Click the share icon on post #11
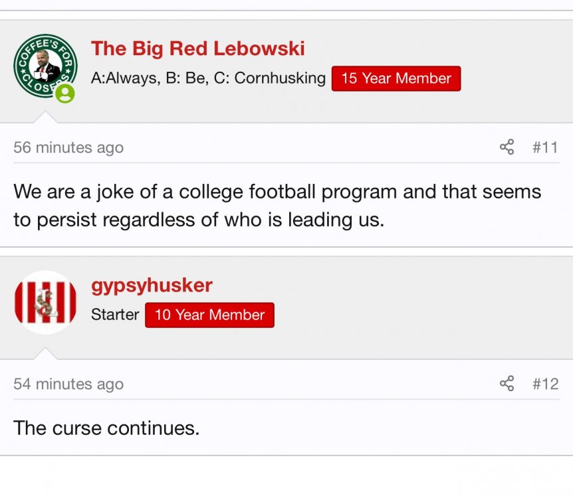 click(507, 147)
